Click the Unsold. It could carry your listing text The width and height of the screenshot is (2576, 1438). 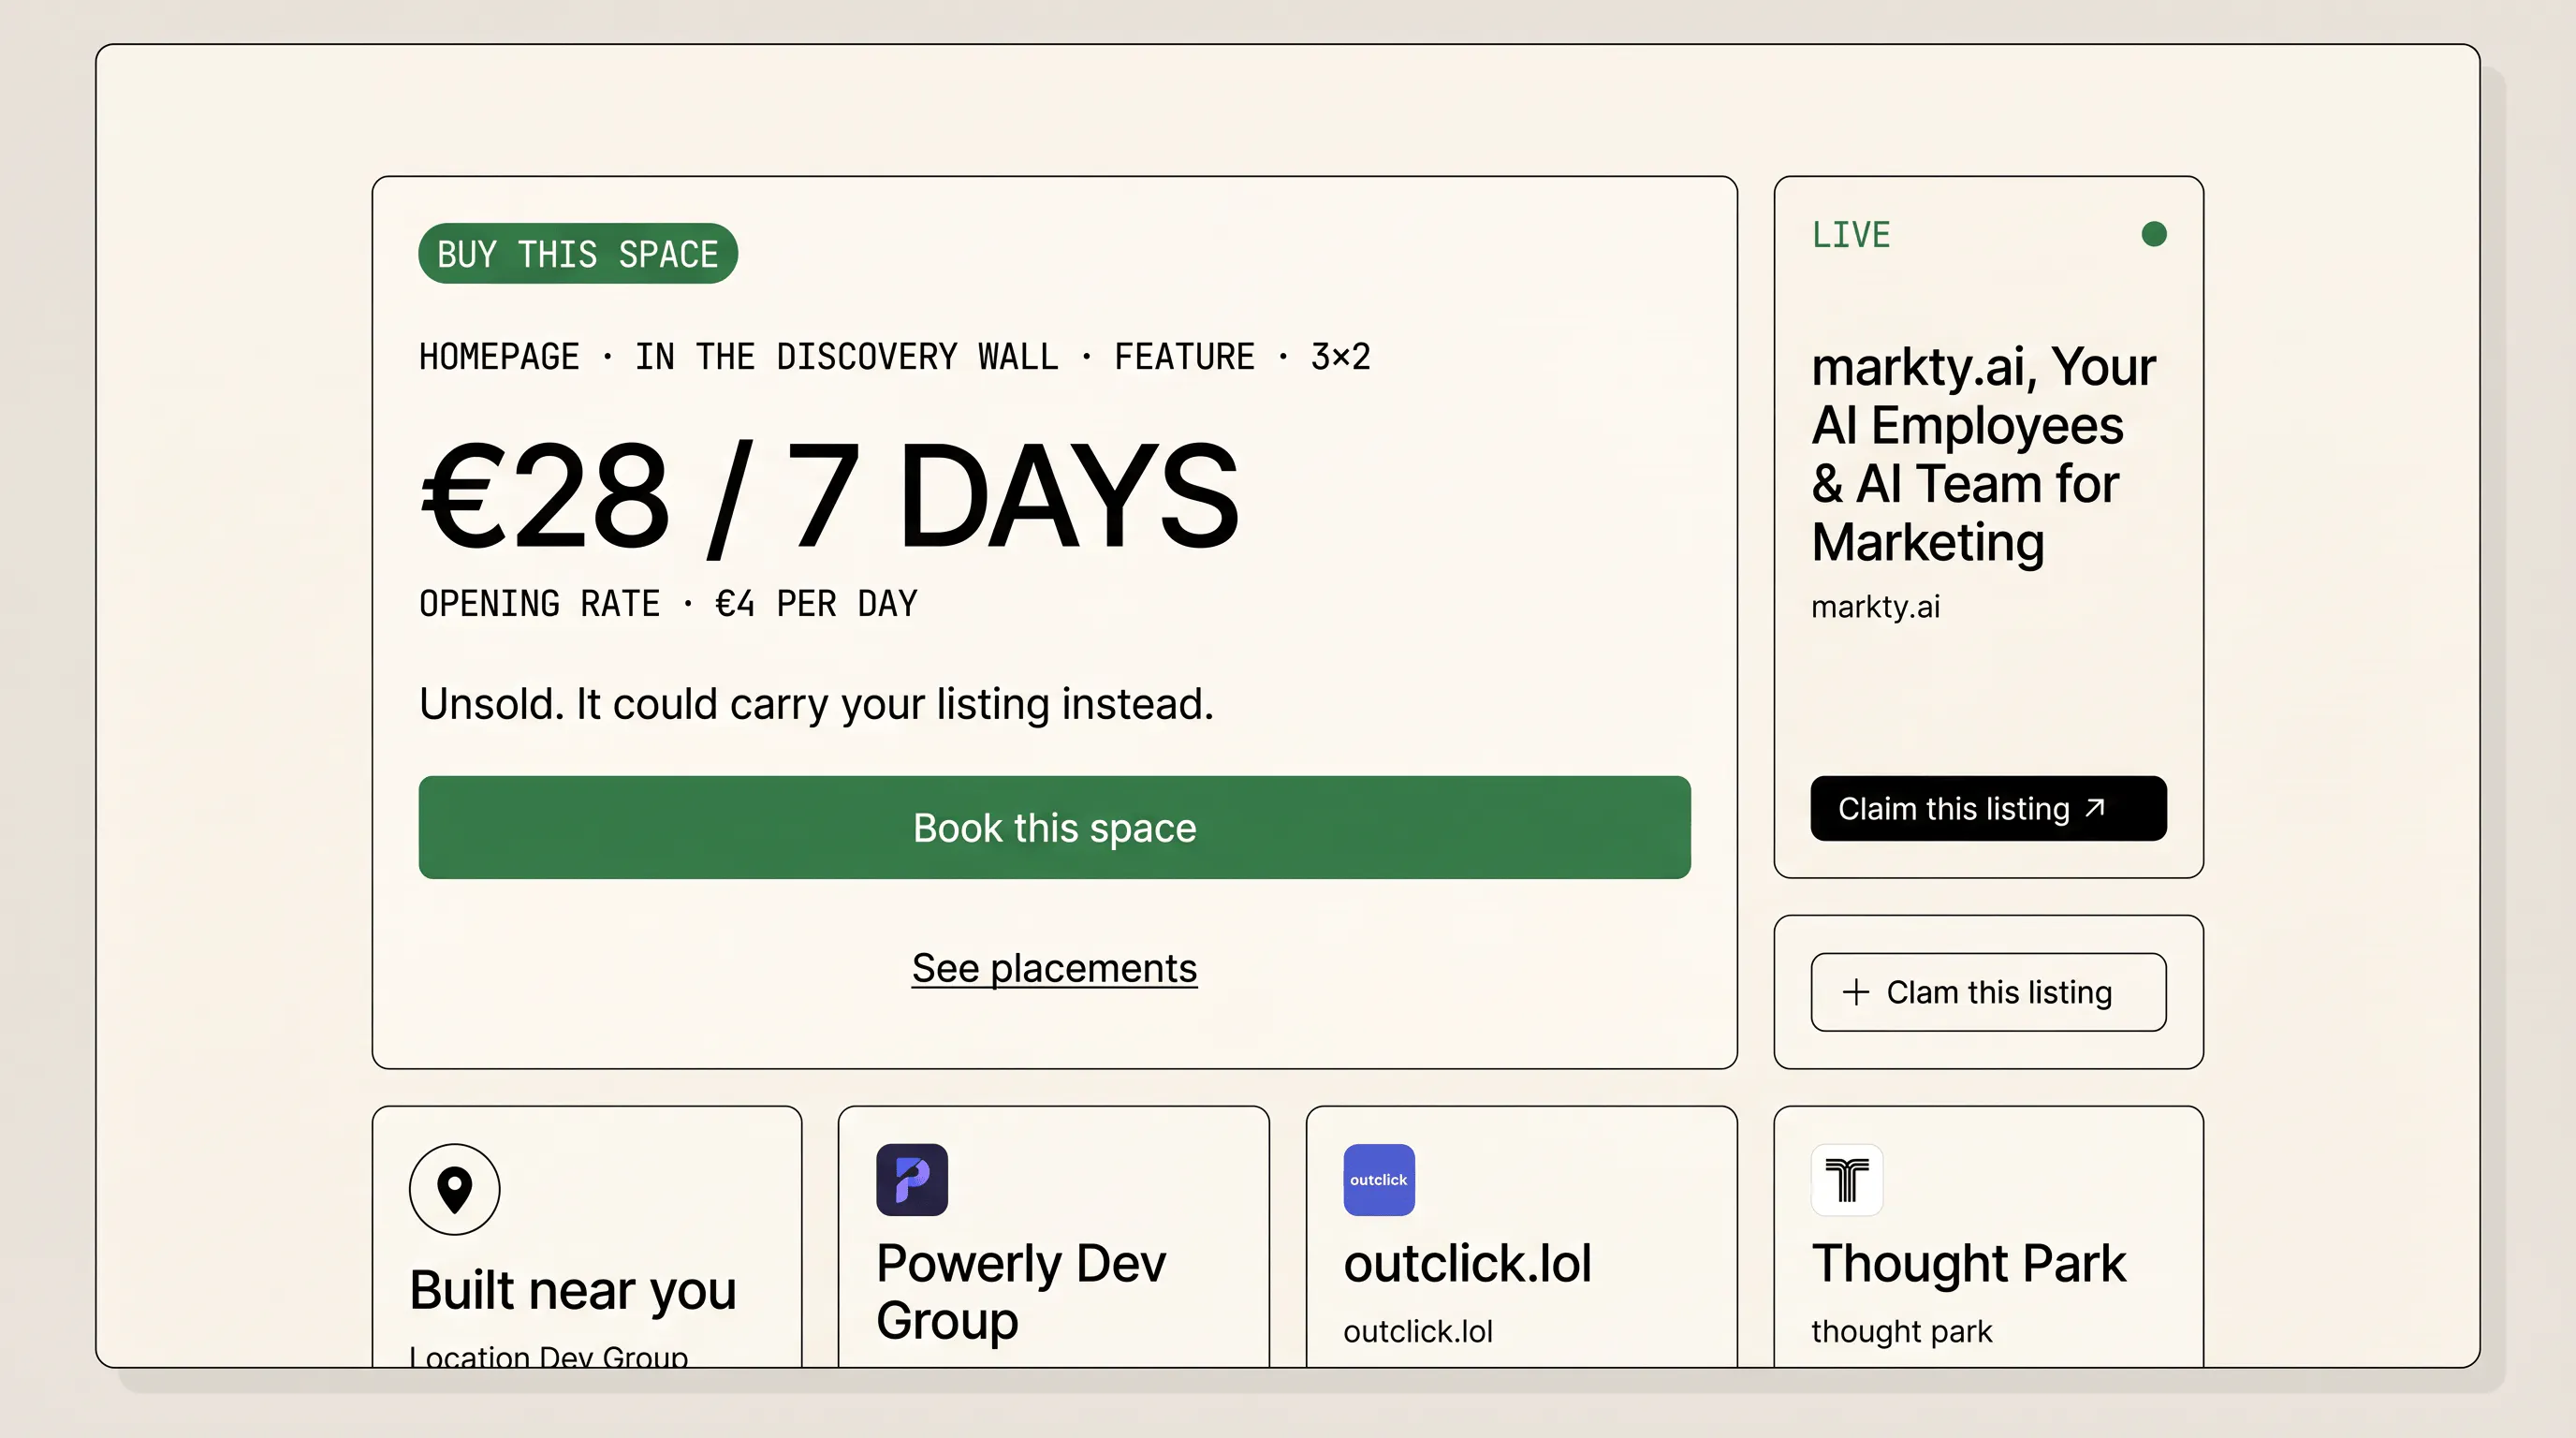click(816, 704)
